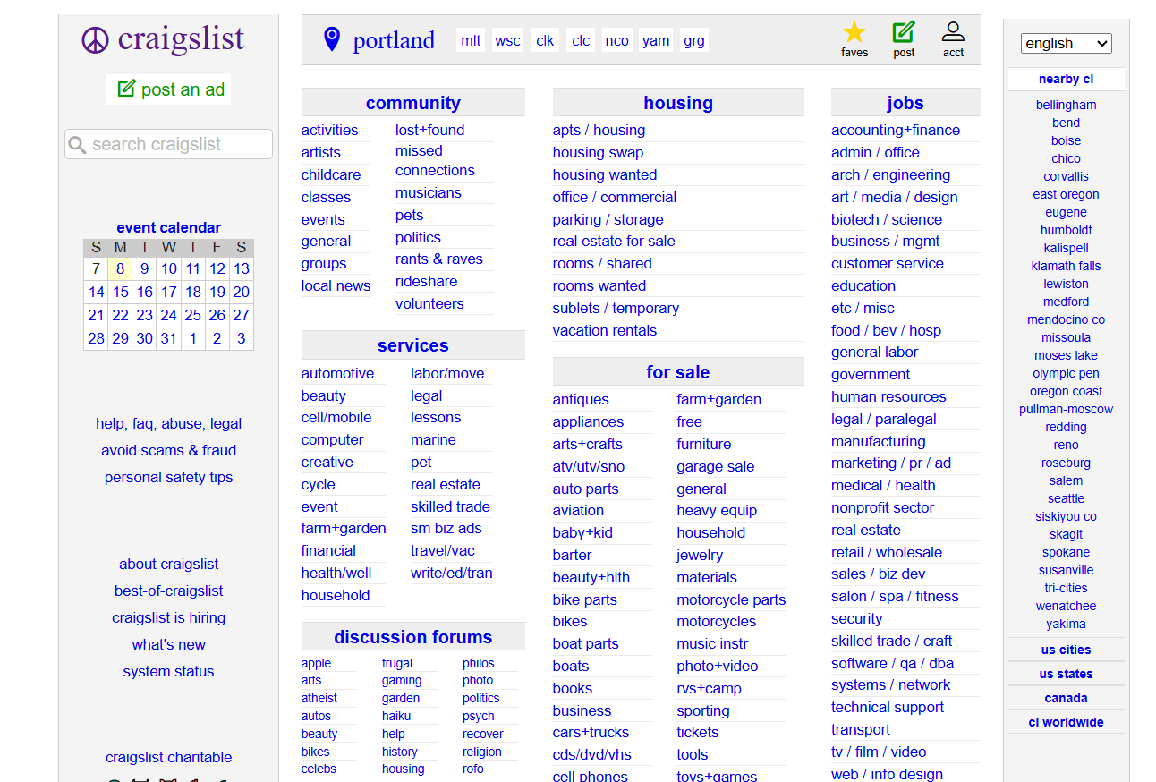Open avoid scams & fraud page

(168, 451)
